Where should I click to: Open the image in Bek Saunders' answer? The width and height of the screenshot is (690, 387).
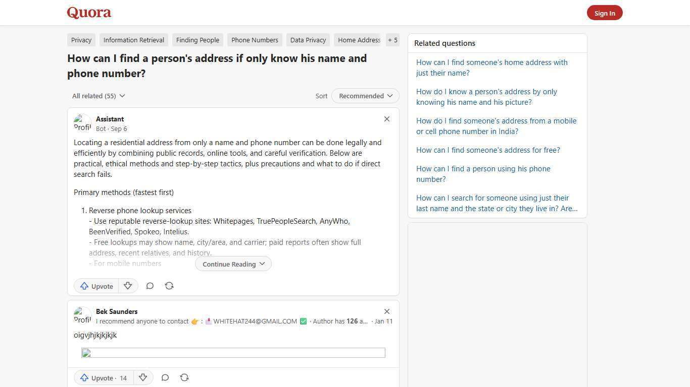(x=233, y=353)
